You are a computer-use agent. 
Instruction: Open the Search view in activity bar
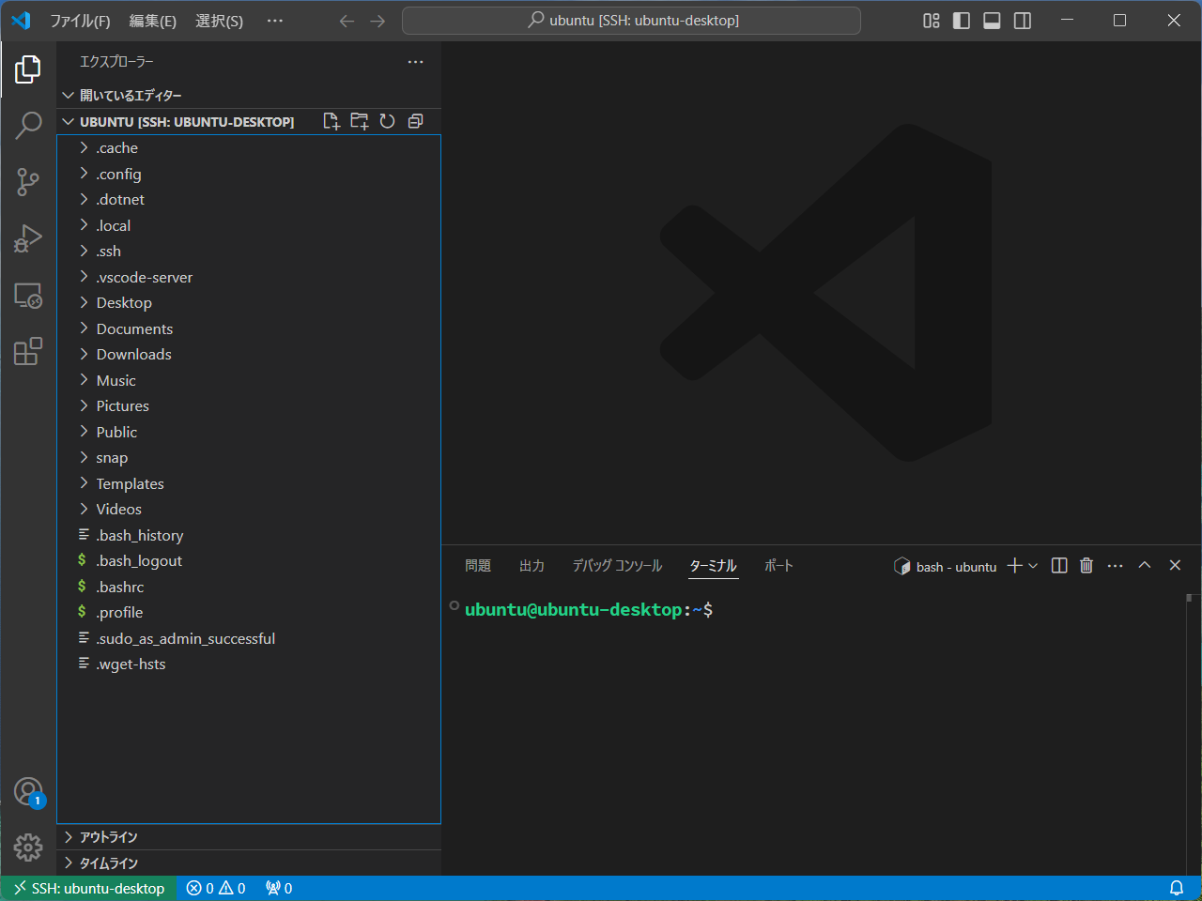point(28,125)
